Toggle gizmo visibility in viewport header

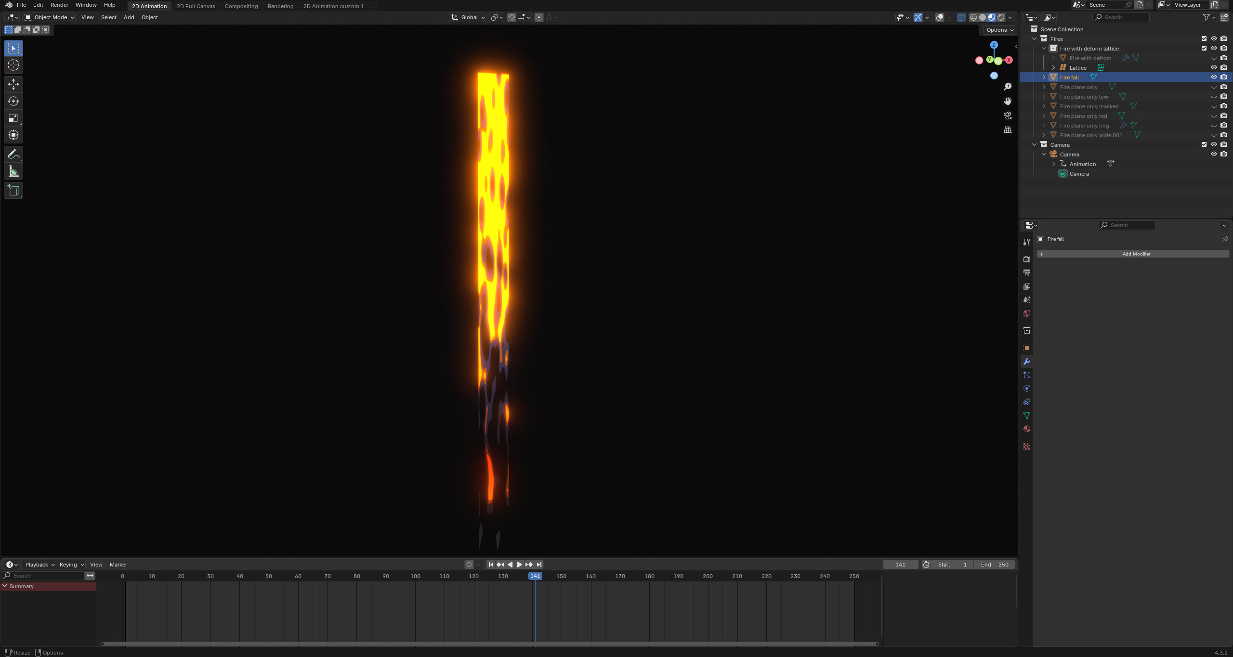[x=918, y=17]
